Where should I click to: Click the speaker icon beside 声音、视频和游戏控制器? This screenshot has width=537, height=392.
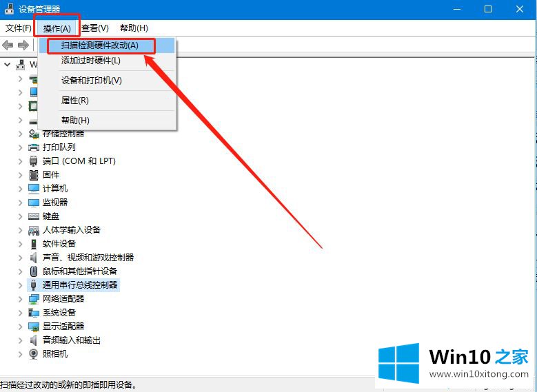click(x=34, y=258)
